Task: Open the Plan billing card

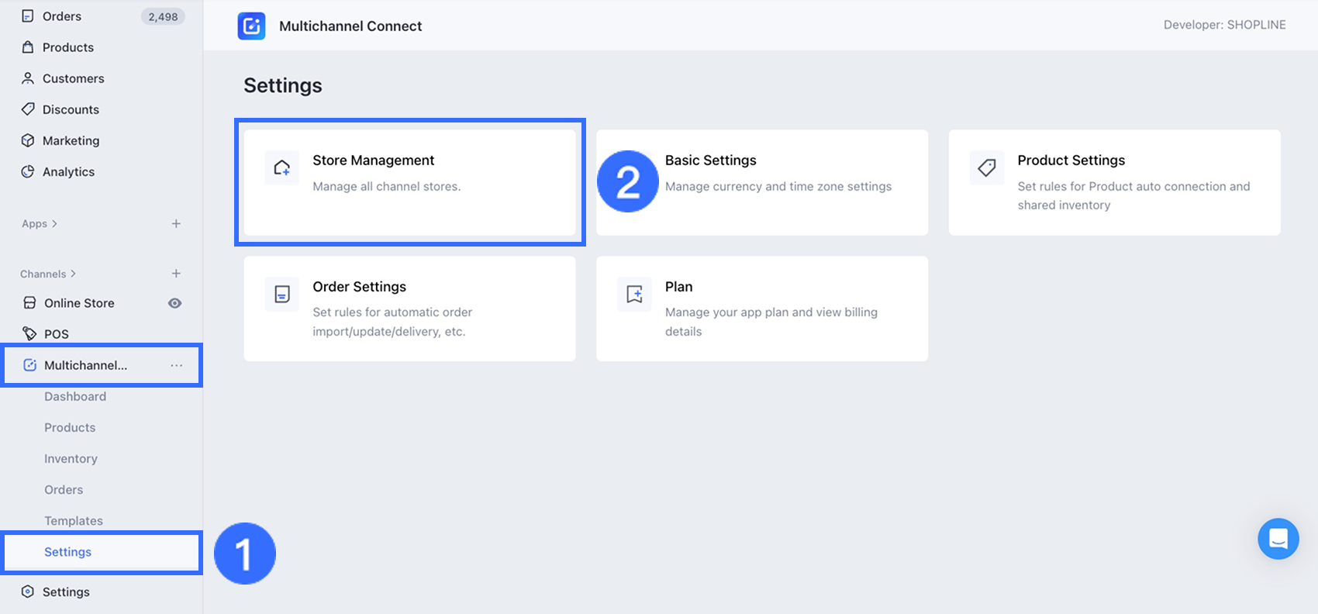Action: 761,309
